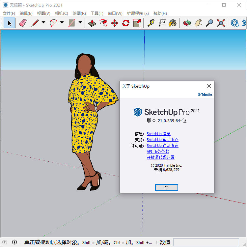Viewport: 247px width, 247px height.
Task: Open the 相机(C) menu
Action: click(62, 14)
